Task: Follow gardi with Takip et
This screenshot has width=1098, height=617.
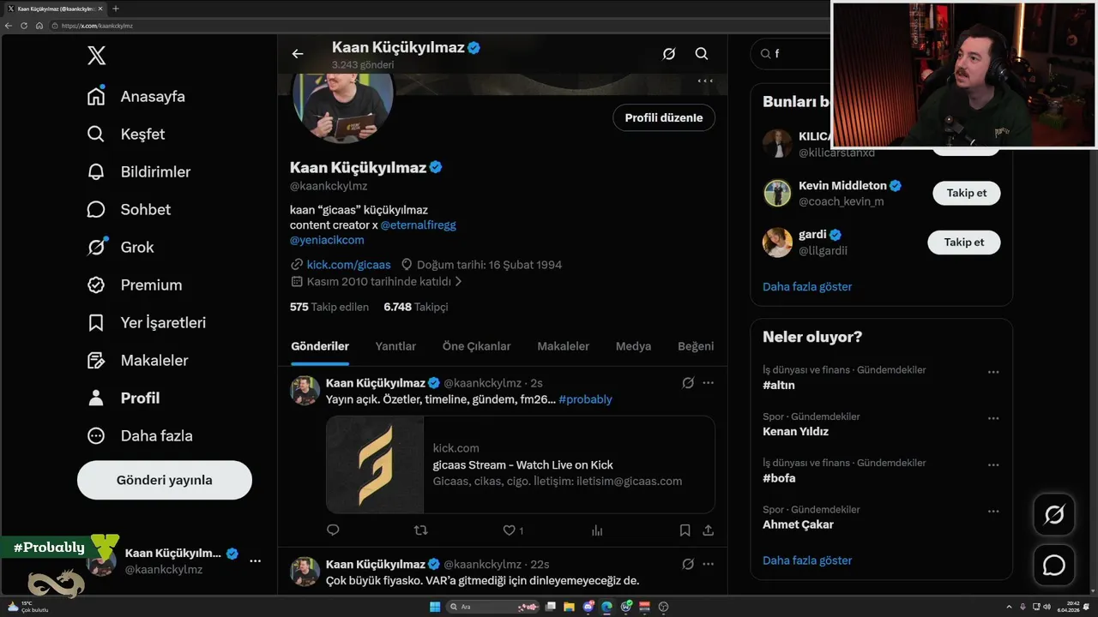Action: click(x=964, y=243)
